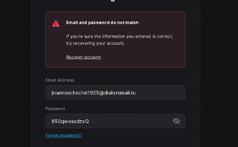Place cursor in the 650qwxasdzxQ password text
Screen dimensions: 238x147
tap(70, 121)
